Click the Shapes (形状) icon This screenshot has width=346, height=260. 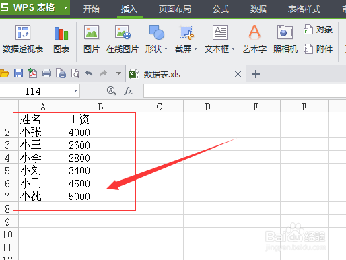point(156,32)
